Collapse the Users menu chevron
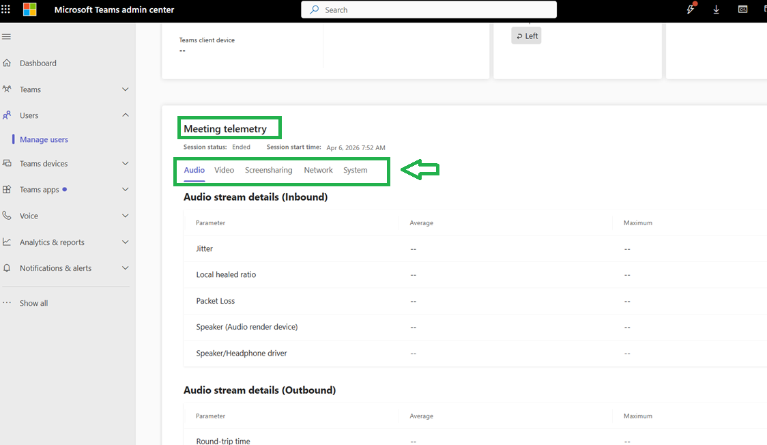767x445 pixels. (126, 115)
